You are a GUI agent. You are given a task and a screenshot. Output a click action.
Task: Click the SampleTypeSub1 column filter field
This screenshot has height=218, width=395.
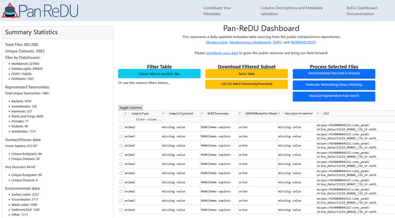point(181,119)
